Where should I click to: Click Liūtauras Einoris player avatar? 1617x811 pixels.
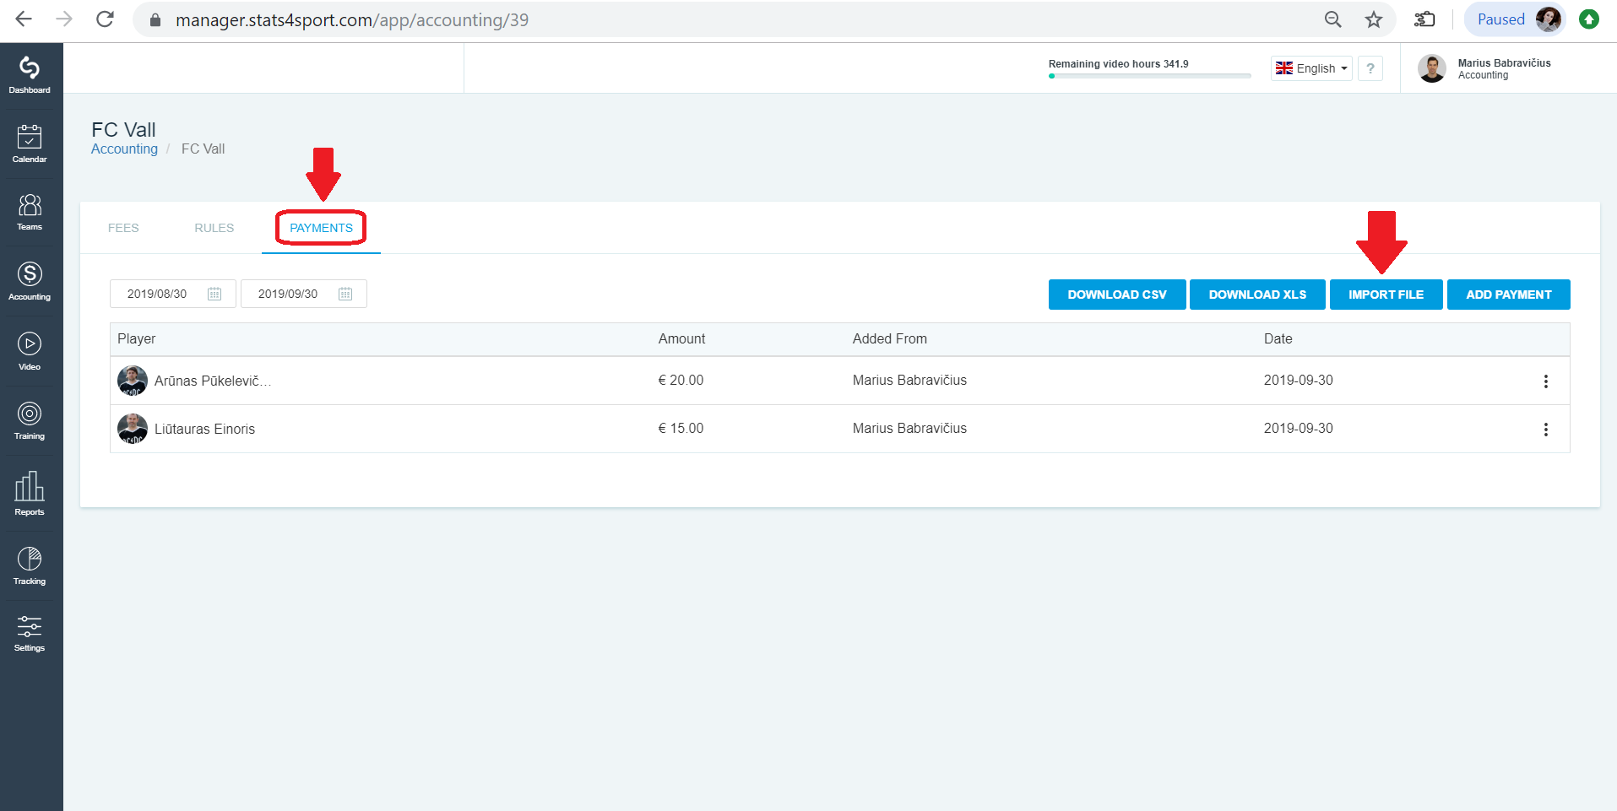point(133,429)
